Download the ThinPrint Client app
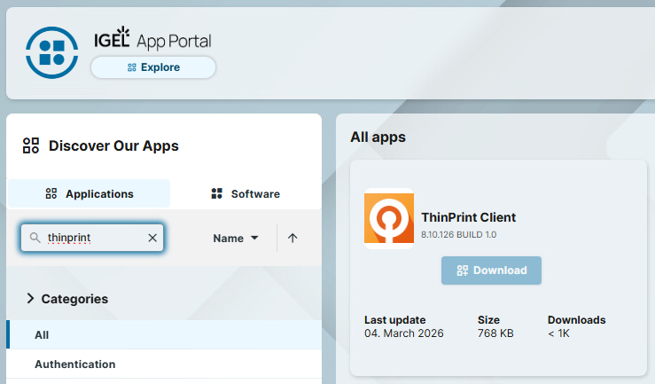Screen dimensions: 655x384 tap(491, 270)
